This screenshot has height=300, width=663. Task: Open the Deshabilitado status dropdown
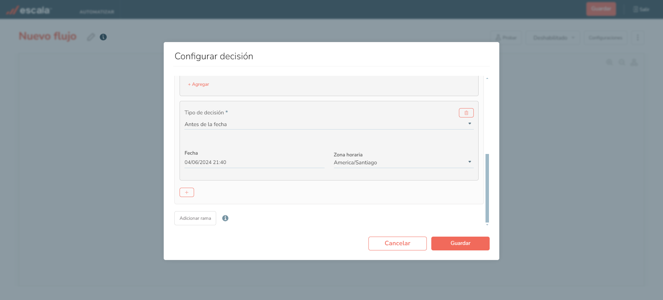coord(554,38)
